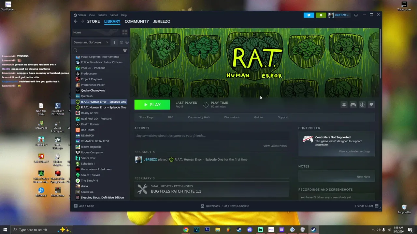Open the Games menu
This screenshot has width=417, height=234.
[x=114, y=15]
